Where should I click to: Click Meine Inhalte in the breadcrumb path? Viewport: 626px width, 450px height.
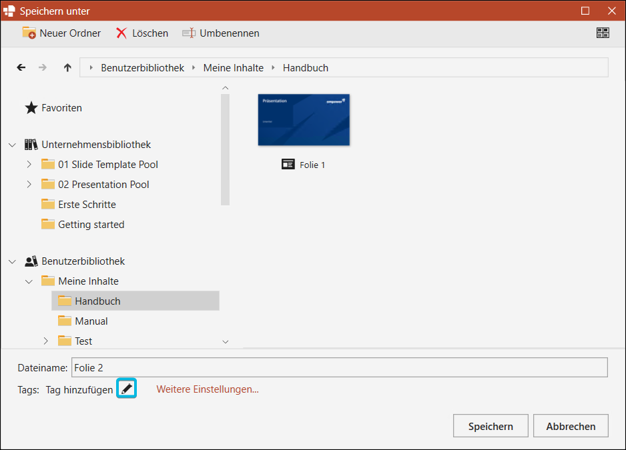(x=234, y=68)
